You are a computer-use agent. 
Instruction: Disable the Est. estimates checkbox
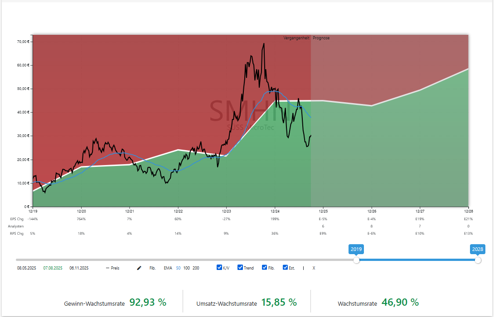point(286,268)
